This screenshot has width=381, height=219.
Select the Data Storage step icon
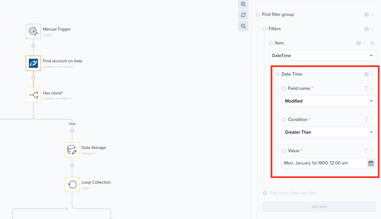72,150
